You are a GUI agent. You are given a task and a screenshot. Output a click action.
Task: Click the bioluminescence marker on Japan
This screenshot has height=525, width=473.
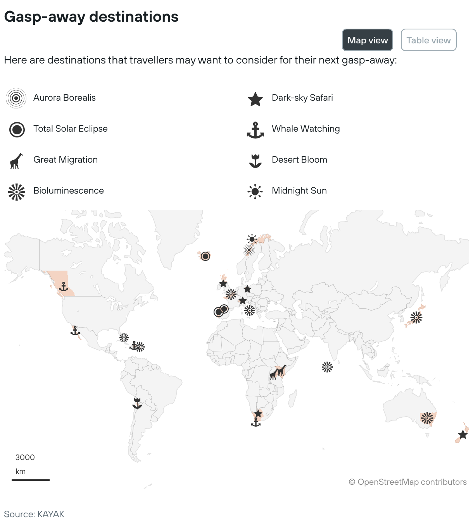(416, 317)
